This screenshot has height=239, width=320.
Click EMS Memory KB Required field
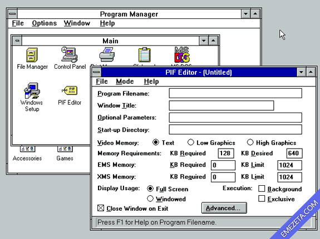[223, 165]
